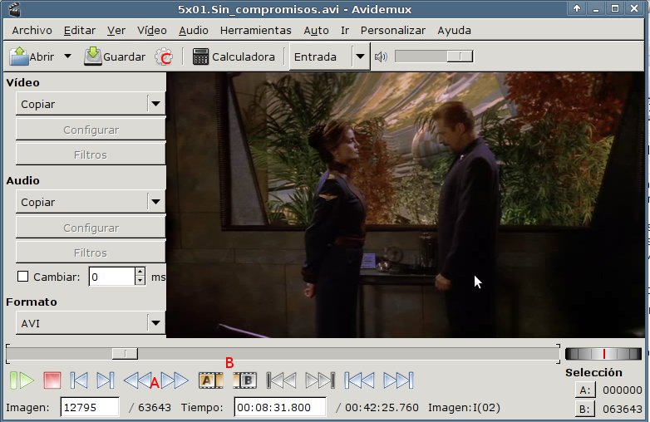Screen dimensions: 650x422
Task: Set selection marker B
Action: 244,380
